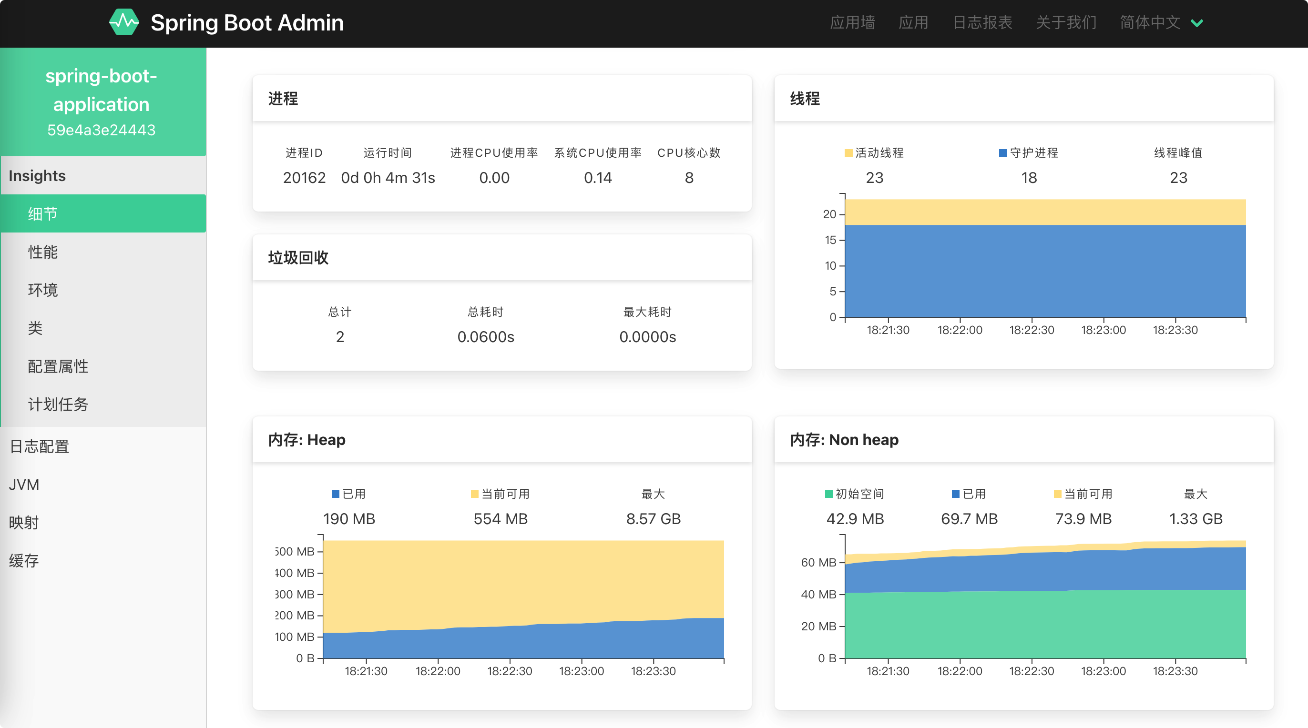Click the Heap max value 8.57 GB
1308x728 pixels.
tap(654, 519)
